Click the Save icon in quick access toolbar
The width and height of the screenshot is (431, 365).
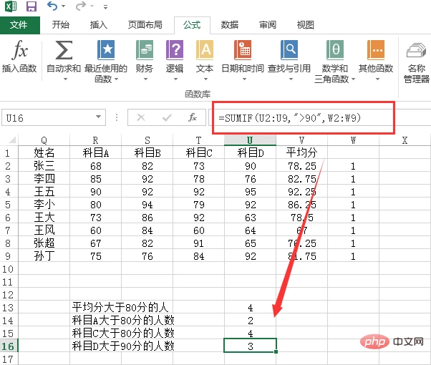pyautogui.click(x=32, y=6)
